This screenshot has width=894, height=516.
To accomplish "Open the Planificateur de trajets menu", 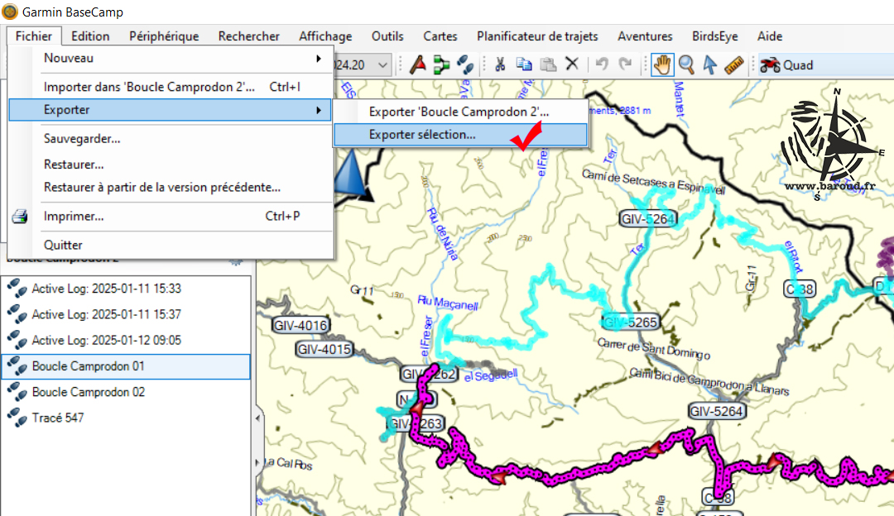I will pyautogui.click(x=538, y=36).
